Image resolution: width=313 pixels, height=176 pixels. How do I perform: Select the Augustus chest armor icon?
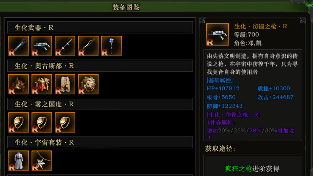(42, 84)
